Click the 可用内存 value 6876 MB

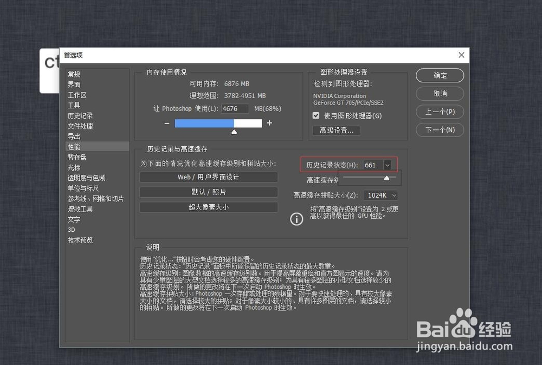[x=237, y=84]
